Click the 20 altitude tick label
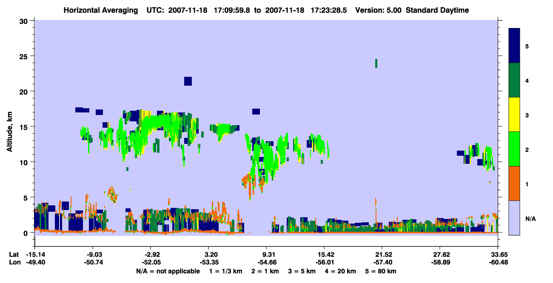 [25, 91]
